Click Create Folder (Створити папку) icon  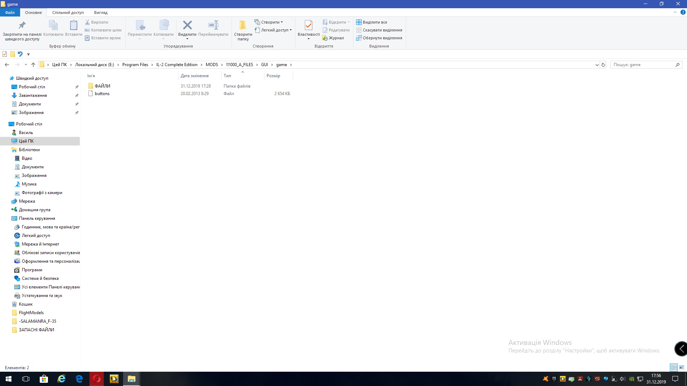(243, 25)
